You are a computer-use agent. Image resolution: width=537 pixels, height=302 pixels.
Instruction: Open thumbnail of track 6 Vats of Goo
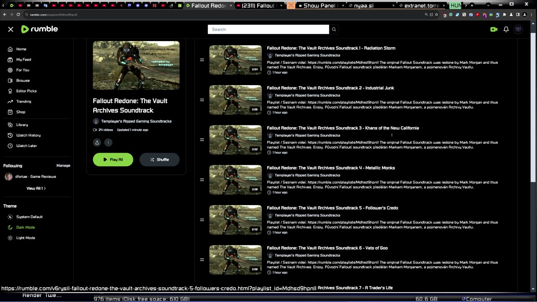pos(235,260)
